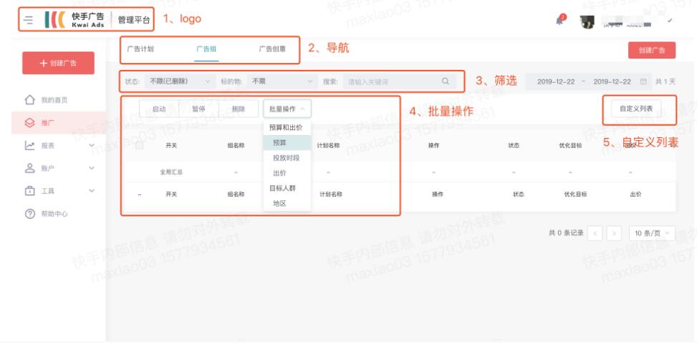Screen dimensions: 697x343
Task: Click the hamburger menu icon beside logo
Action: pos(28,19)
